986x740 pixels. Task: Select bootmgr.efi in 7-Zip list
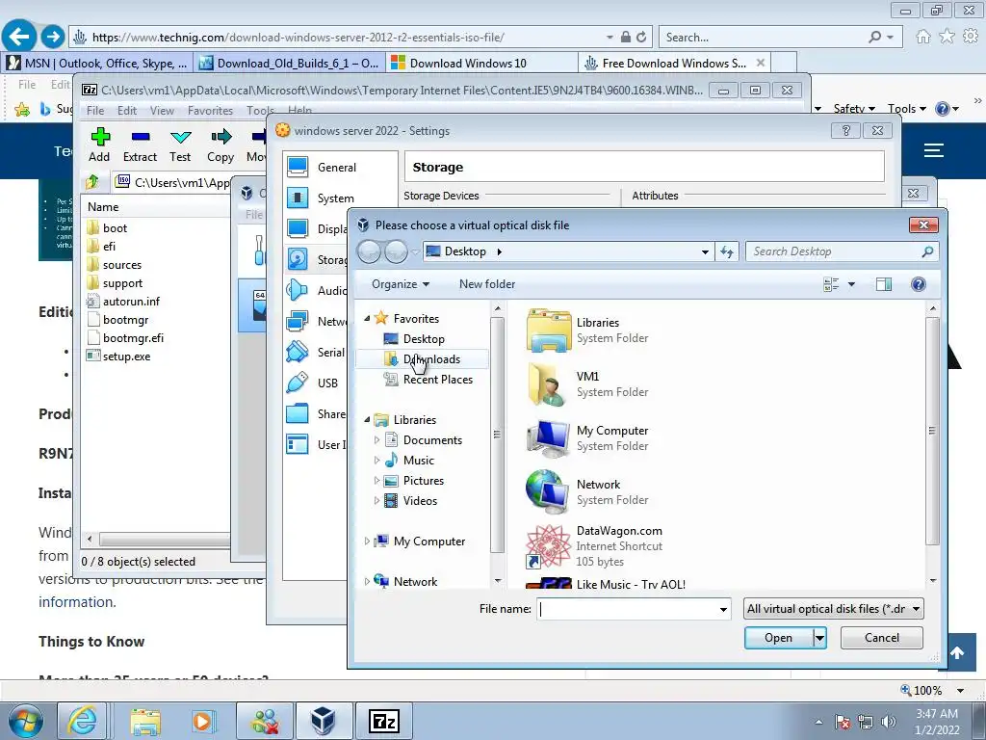(x=126, y=338)
